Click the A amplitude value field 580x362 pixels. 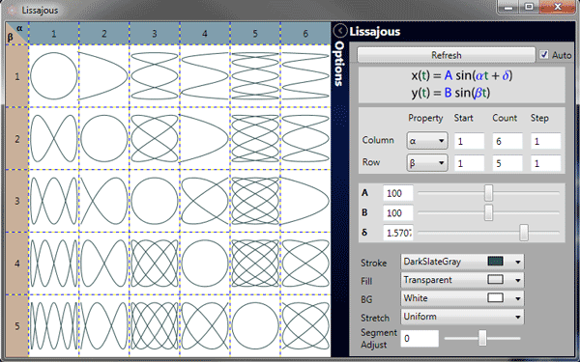[x=398, y=193]
